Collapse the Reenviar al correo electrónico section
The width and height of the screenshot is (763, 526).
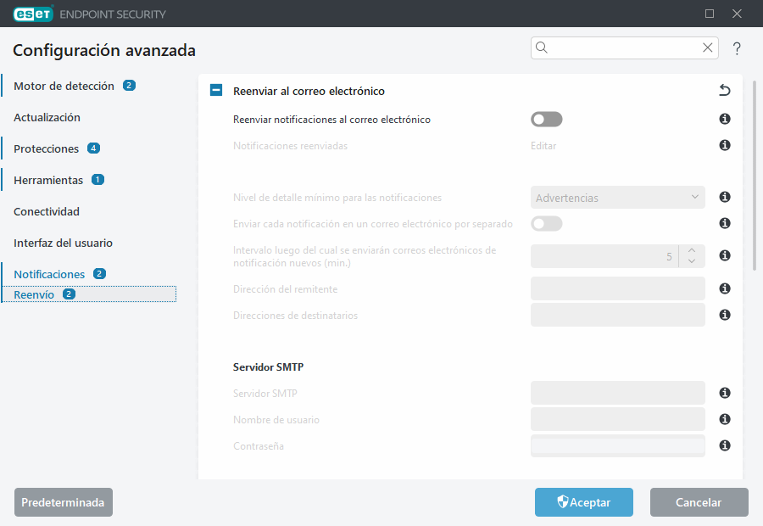[x=215, y=89]
